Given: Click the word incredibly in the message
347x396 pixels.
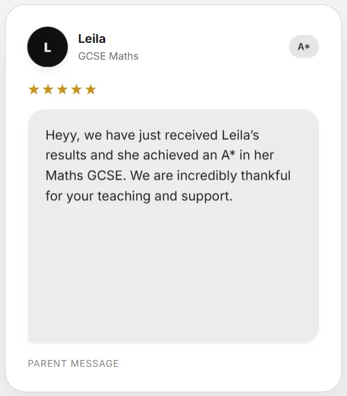Looking at the screenshot, I should (207, 175).
